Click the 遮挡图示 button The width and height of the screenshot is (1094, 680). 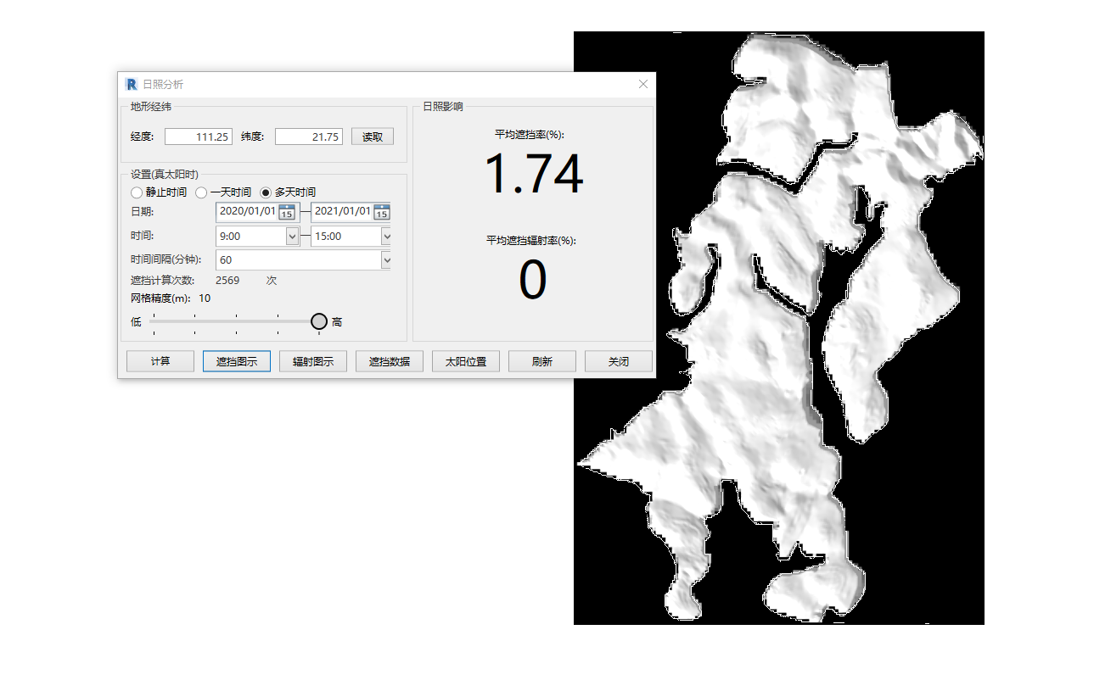coord(237,361)
